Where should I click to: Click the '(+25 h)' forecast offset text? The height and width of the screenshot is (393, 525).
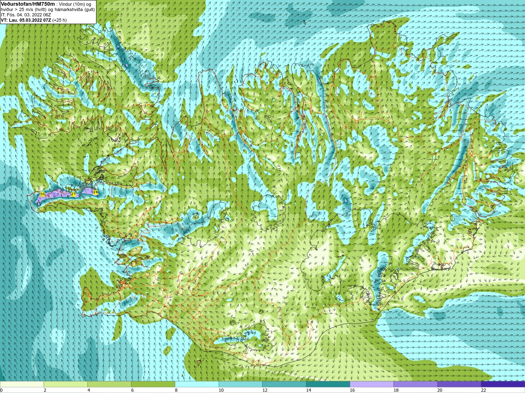(59, 20)
